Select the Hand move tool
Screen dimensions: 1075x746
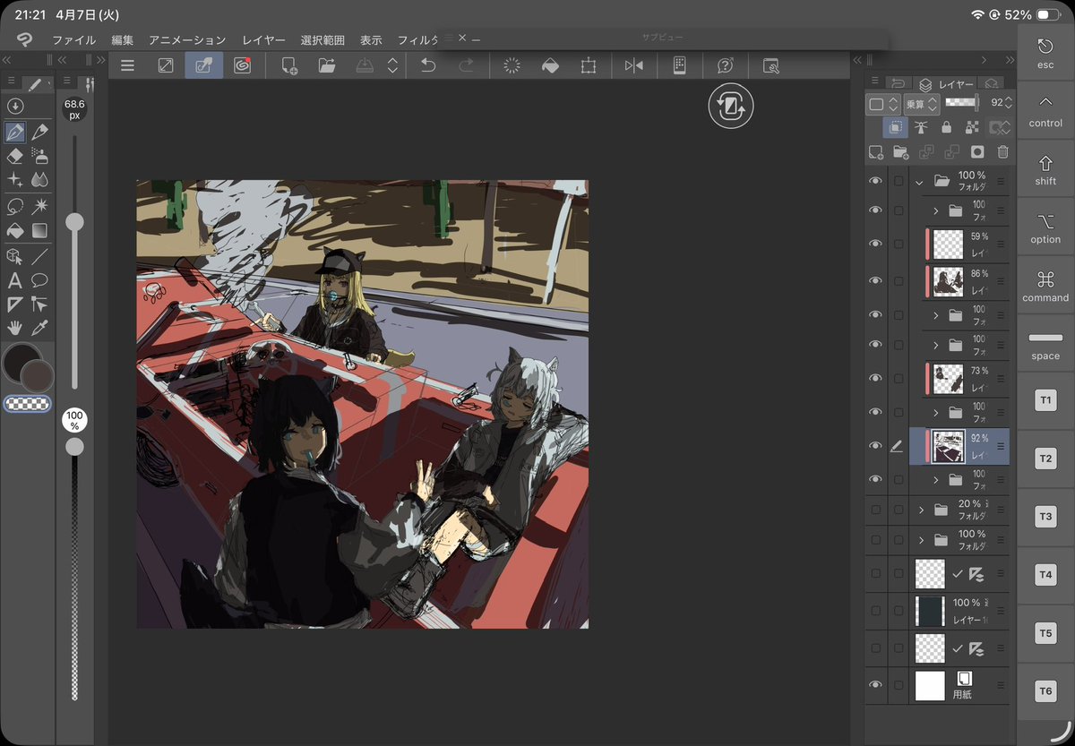tap(14, 328)
